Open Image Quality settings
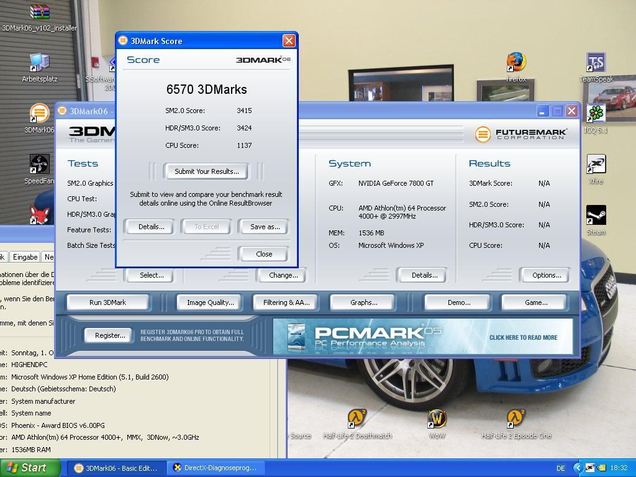Image resolution: width=636 pixels, height=477 pixels. click(210, 302)
